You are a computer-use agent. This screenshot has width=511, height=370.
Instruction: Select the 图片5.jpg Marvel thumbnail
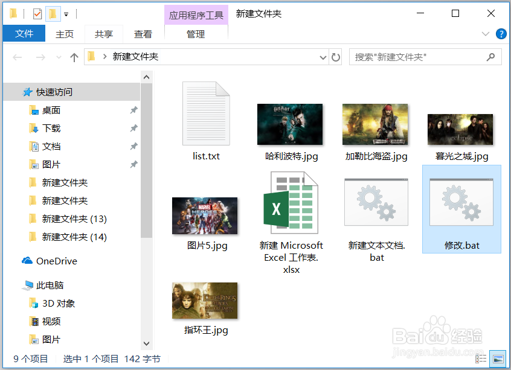(x=205, y=215)
